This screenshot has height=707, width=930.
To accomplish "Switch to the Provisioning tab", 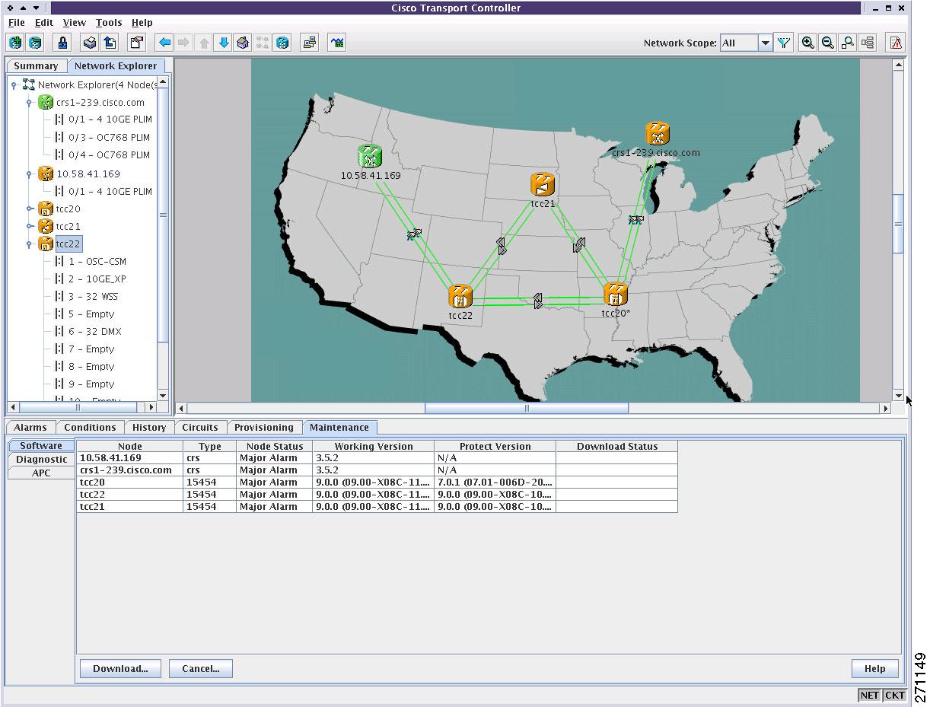I will coord(264,428).
